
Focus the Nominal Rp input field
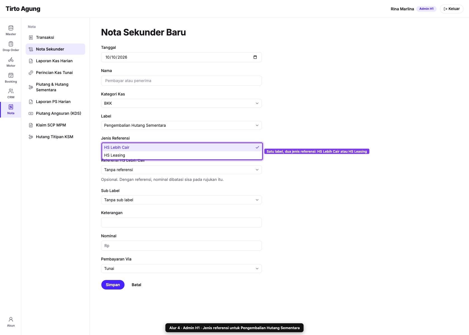tap(181, 246)
